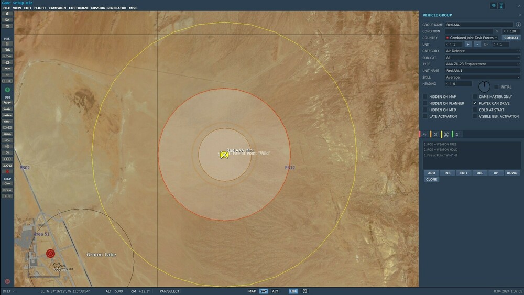Screen dimensions: 524x295
Task: Open the Campaign menu
Action: point(57,8)
